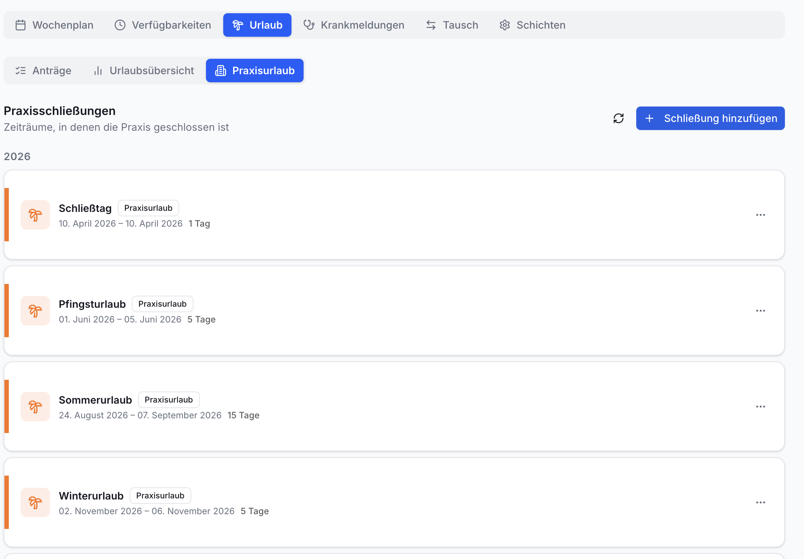Switch to the Verfügbarkeiten tab
Viewport: 804px width, 559px height.
tap(163, 25)
